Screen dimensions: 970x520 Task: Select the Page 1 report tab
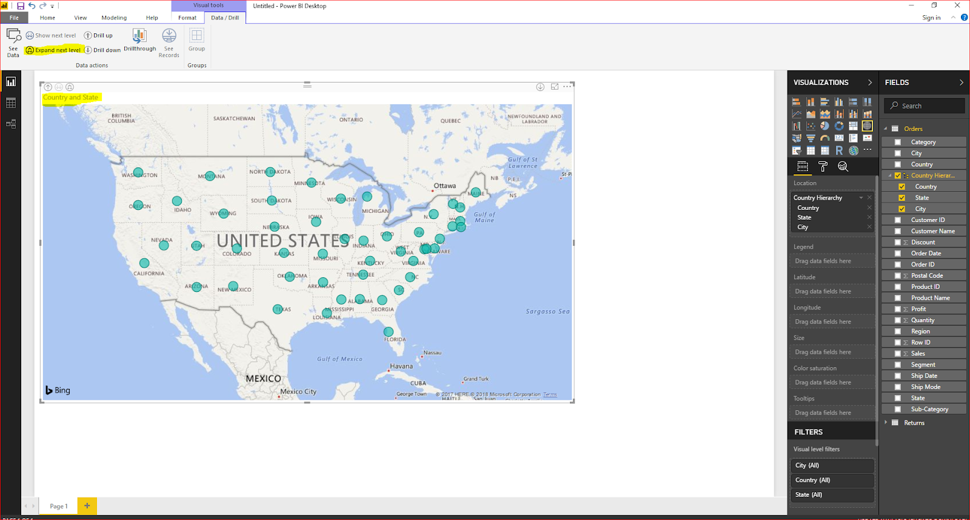click(x=59, y=506)
